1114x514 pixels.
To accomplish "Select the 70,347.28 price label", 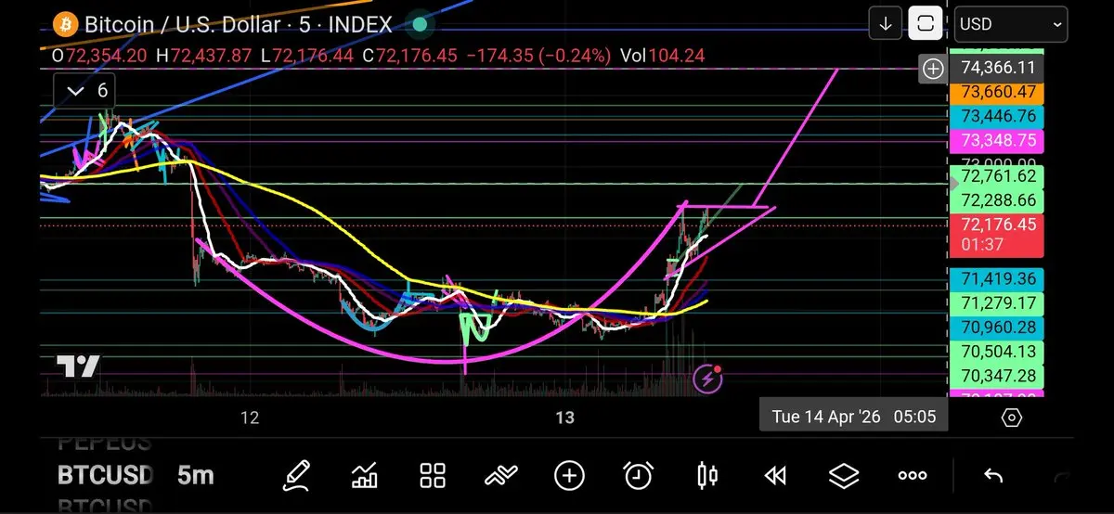I will [x=998, y=376].
